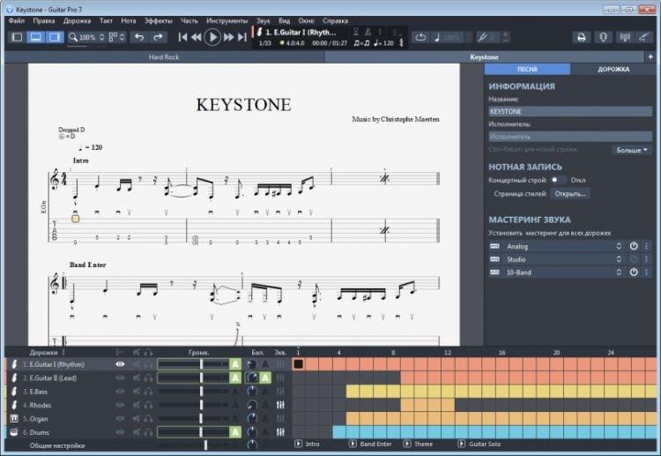The height and width of the screenshot is (456, 661).
Task: Toggle the global view panel icon
Action: [x=36, y=37]
